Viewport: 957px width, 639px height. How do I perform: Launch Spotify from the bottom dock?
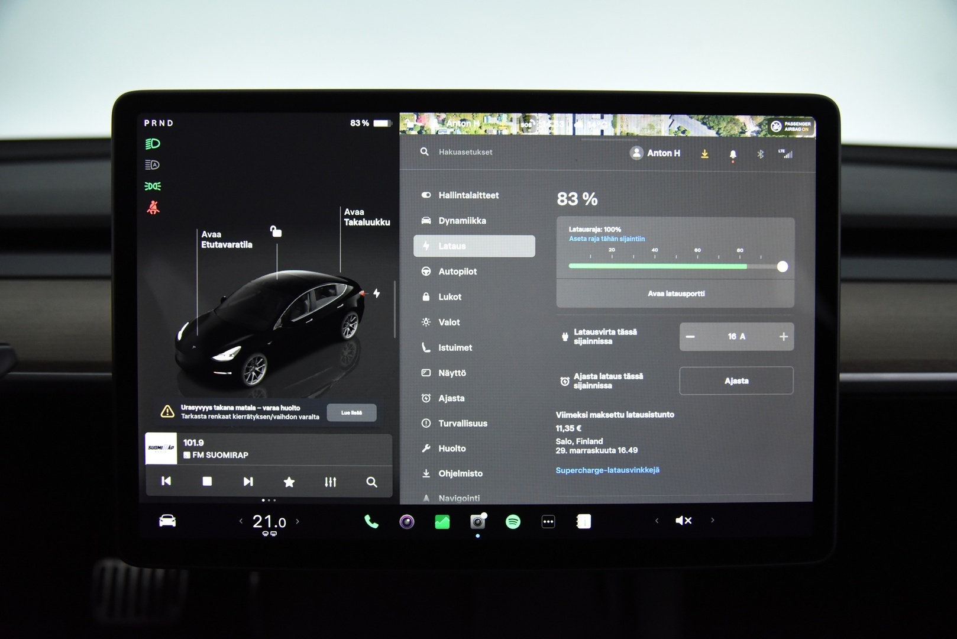512,521
